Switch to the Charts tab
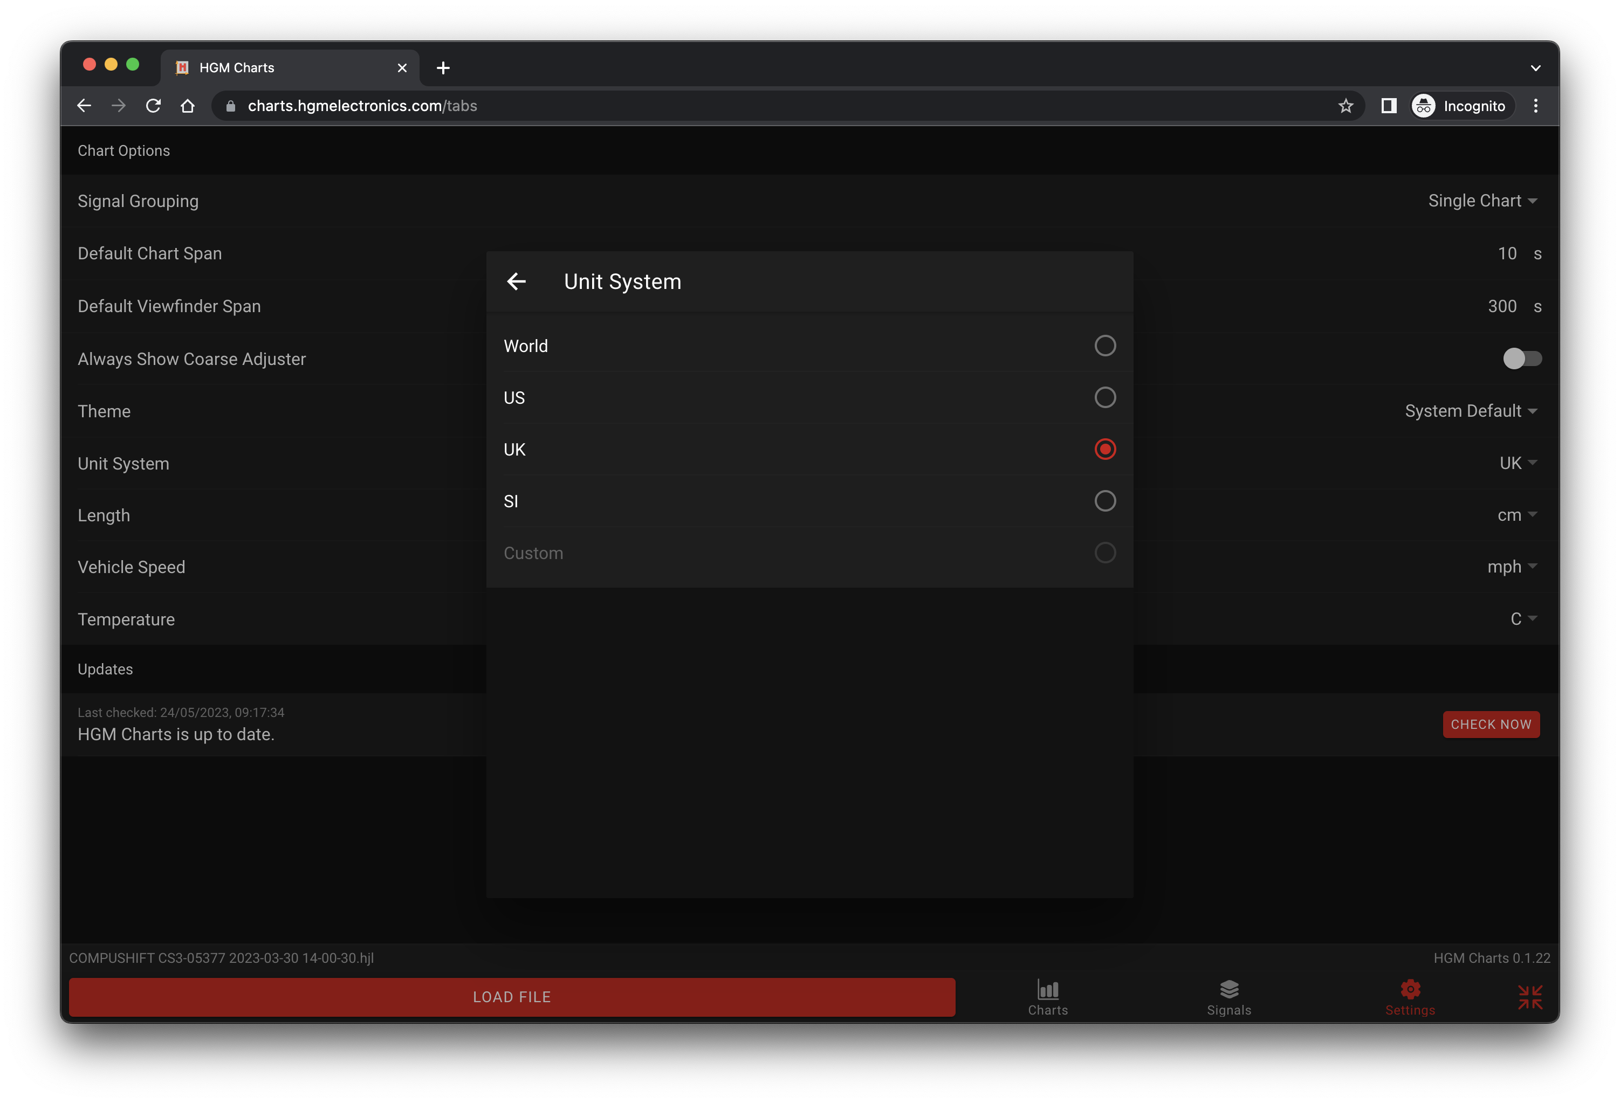 coord(1048,998)
